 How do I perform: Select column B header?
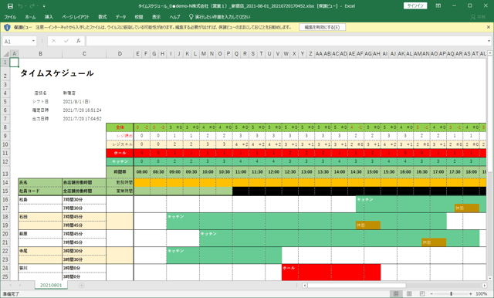coord(40,54)
